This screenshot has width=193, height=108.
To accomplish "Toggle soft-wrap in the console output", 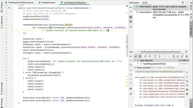I will (187, 81).
